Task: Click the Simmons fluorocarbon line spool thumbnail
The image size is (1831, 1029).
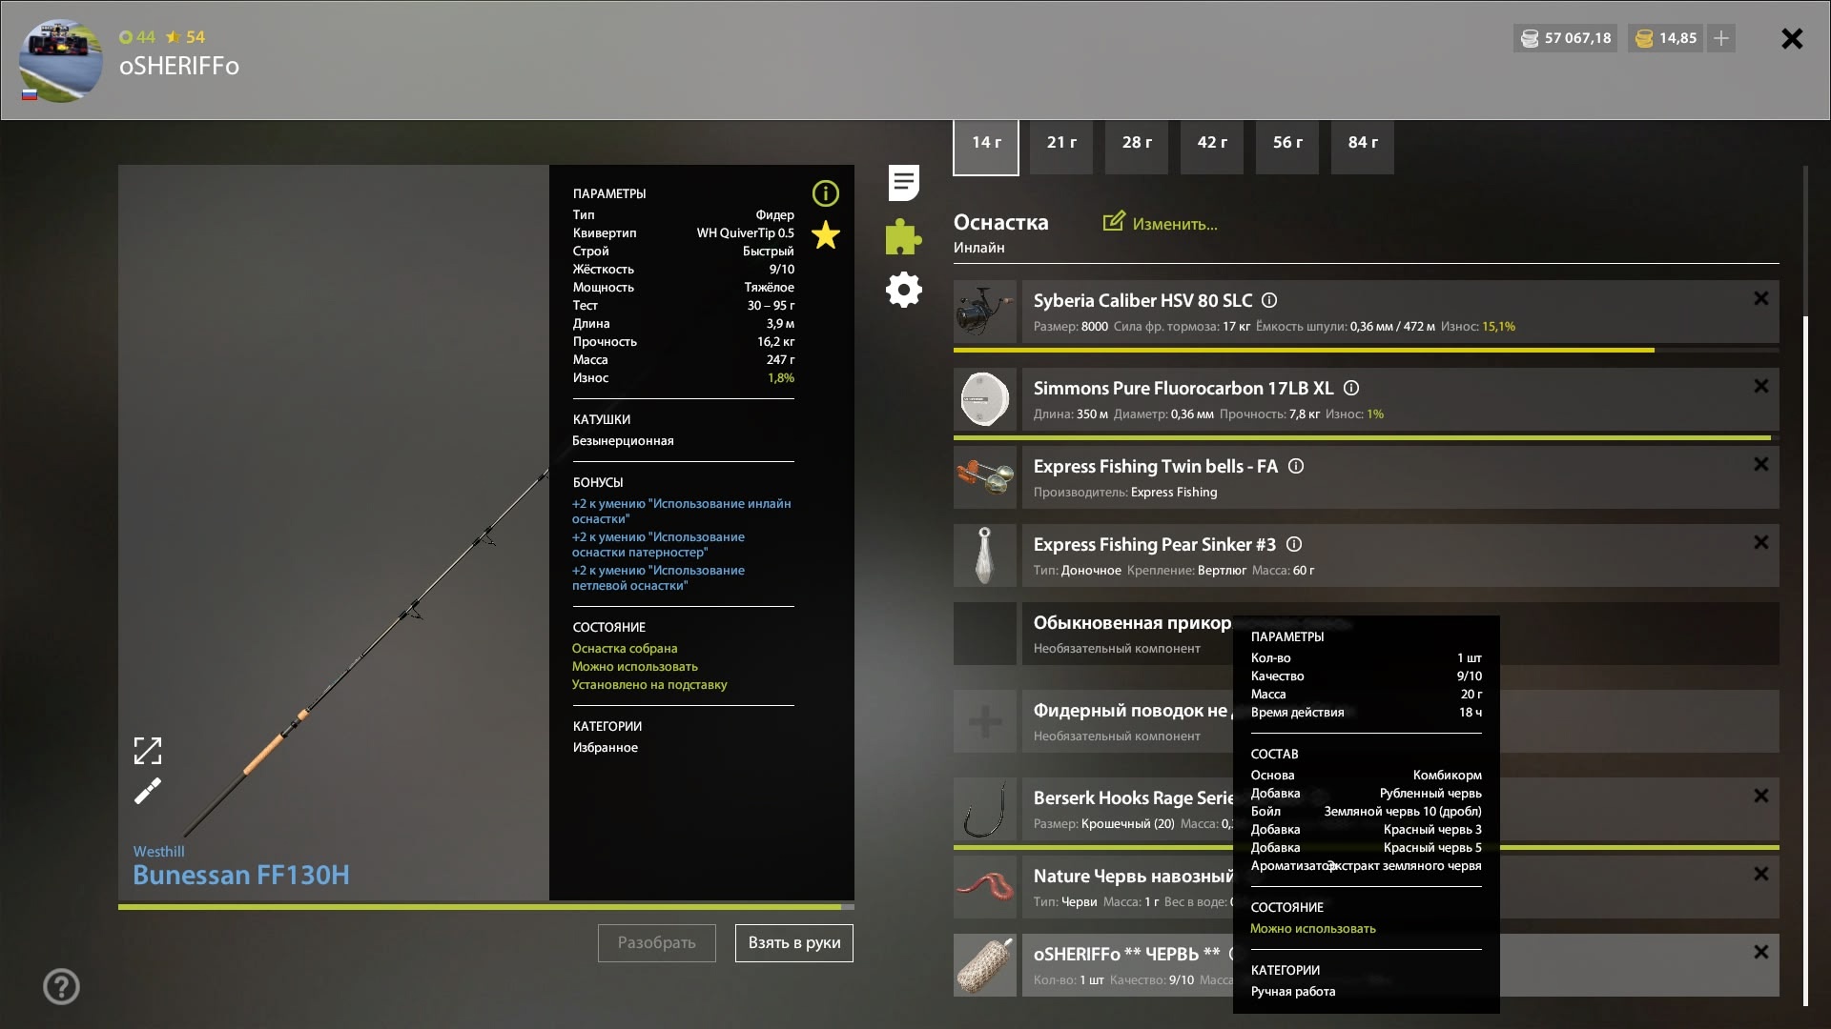Action: pyautogui.click(x=985, y=399)
